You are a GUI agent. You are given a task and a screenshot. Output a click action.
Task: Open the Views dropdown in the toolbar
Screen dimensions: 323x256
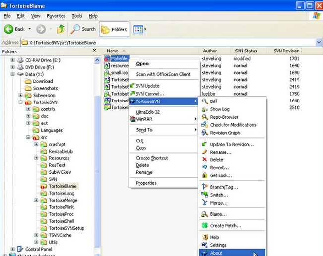click(138, 29)
